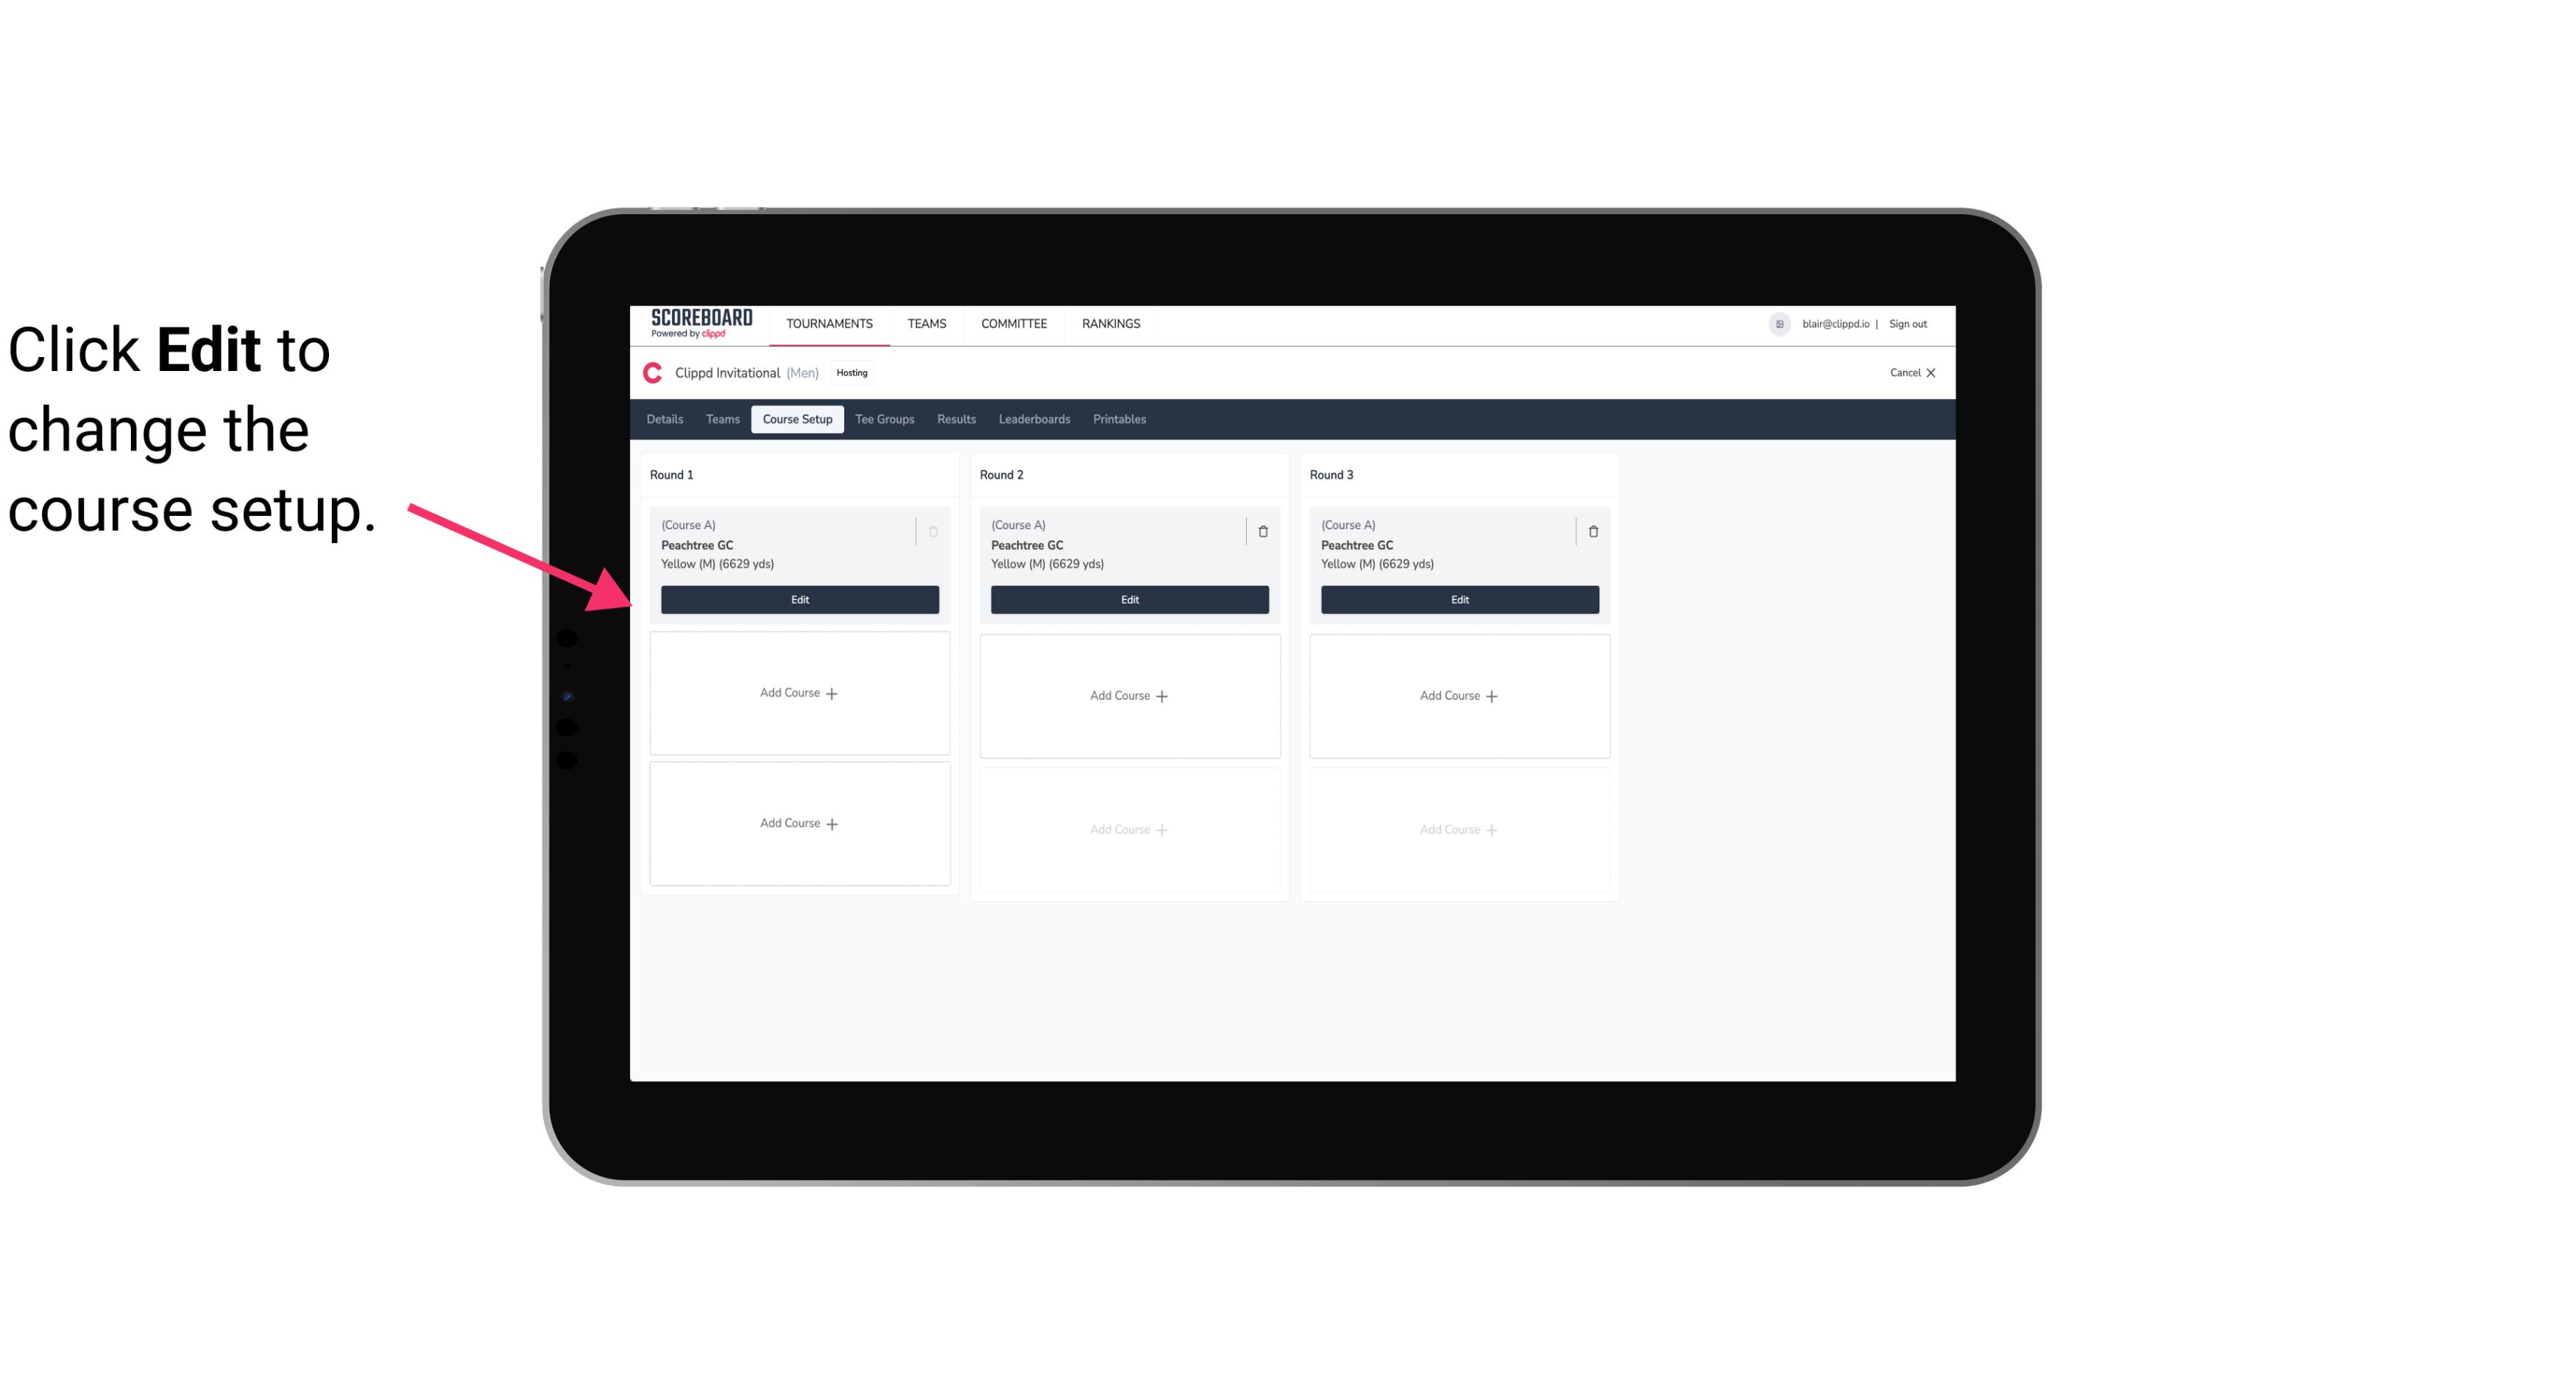
Task: Click the Tee Groups tab
Action: pos(884,418)
